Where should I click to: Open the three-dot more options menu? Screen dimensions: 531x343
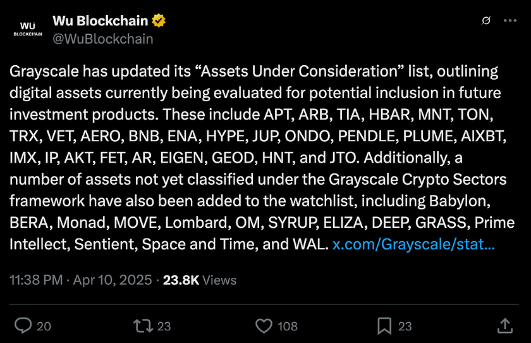point(510,21)
